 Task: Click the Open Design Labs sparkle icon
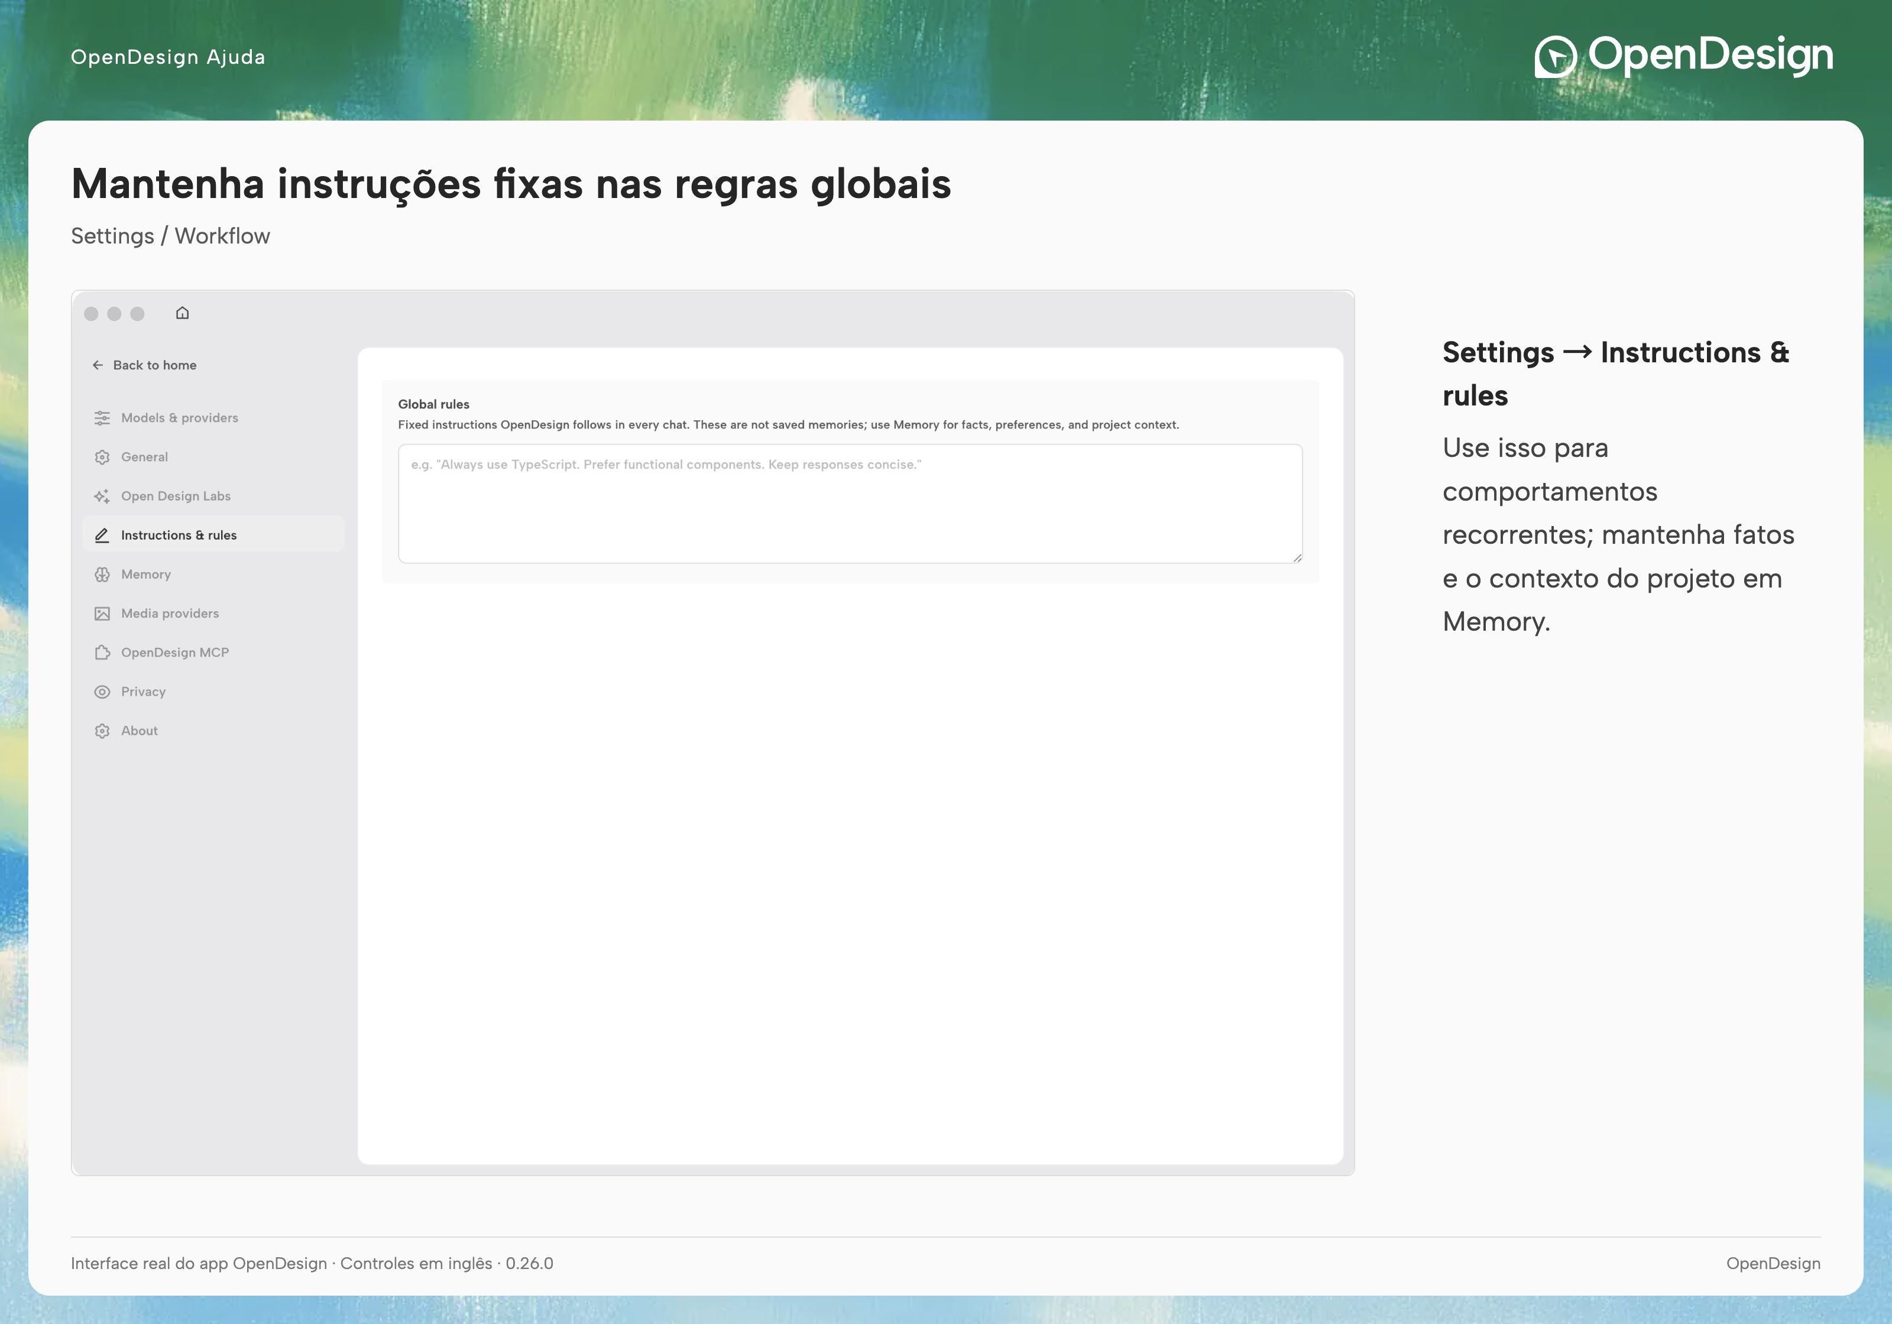102,496
